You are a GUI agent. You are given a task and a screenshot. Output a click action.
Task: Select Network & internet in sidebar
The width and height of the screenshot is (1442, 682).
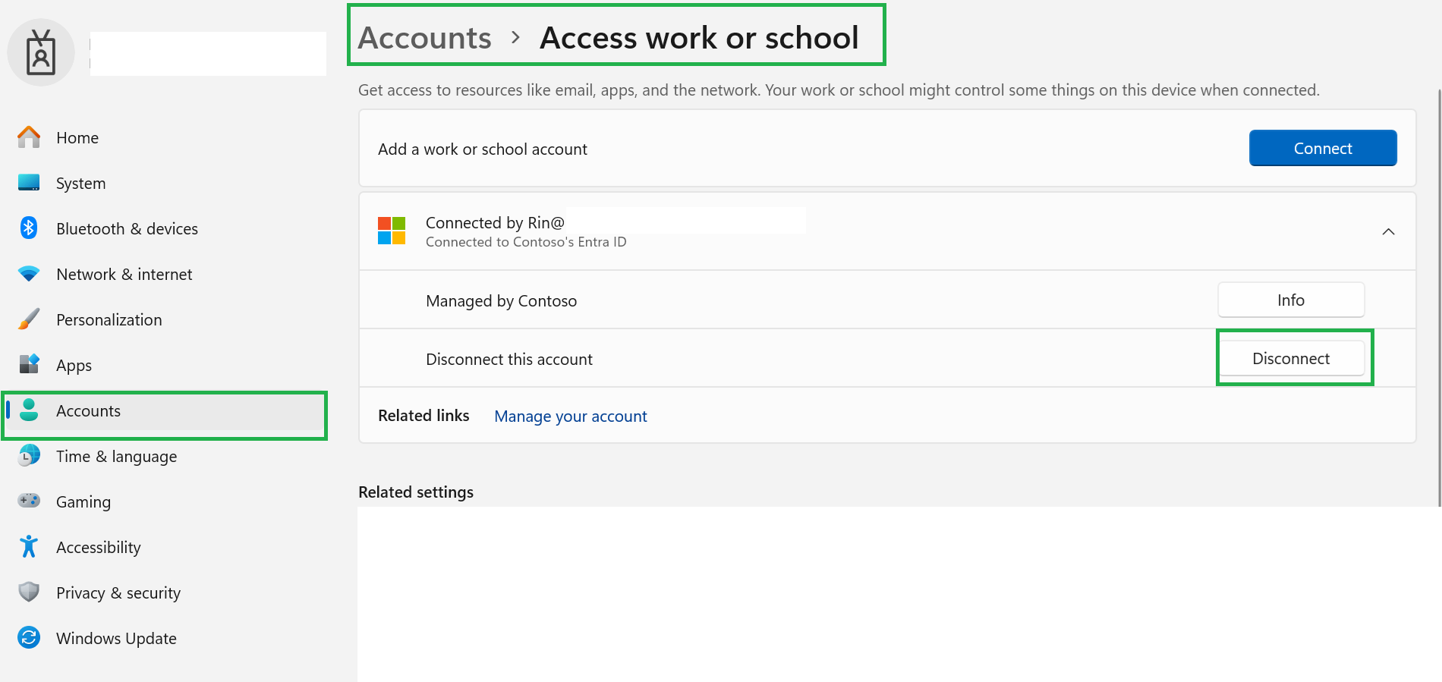point(165,274)
